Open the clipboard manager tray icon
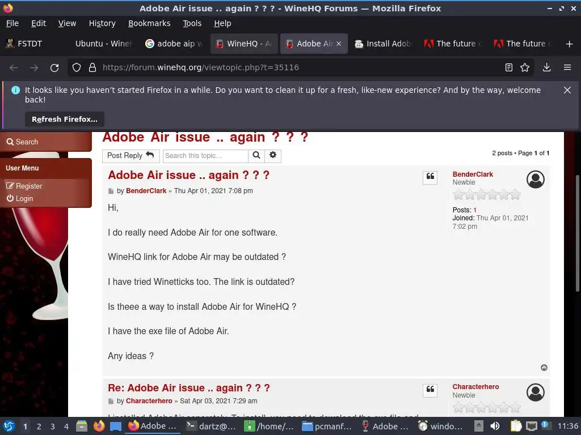Viewport: 581px width, 435px height. (515, 427)
